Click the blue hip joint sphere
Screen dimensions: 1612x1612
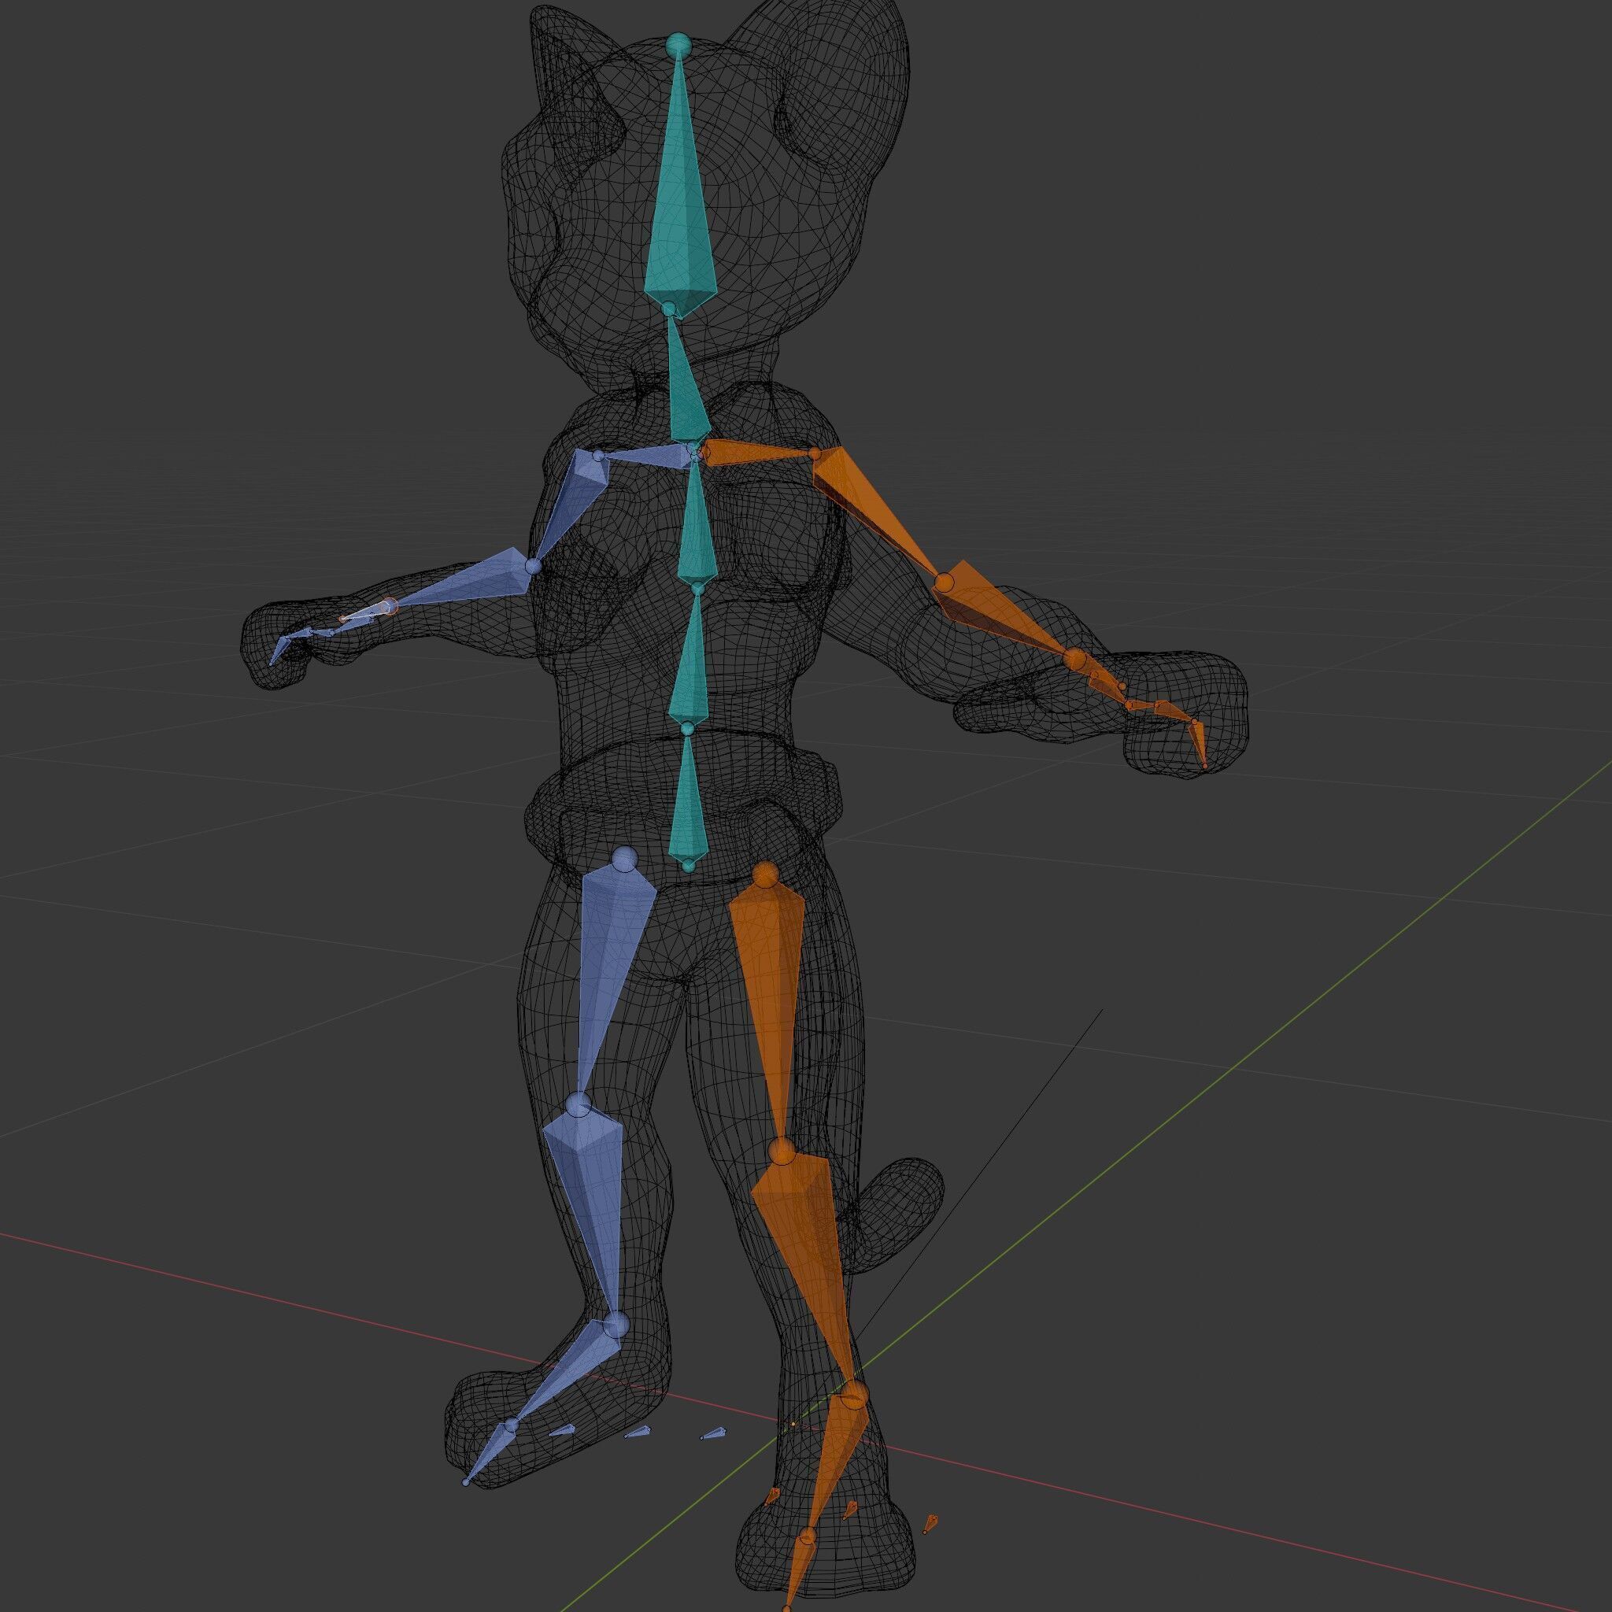[x=624, y=859]
